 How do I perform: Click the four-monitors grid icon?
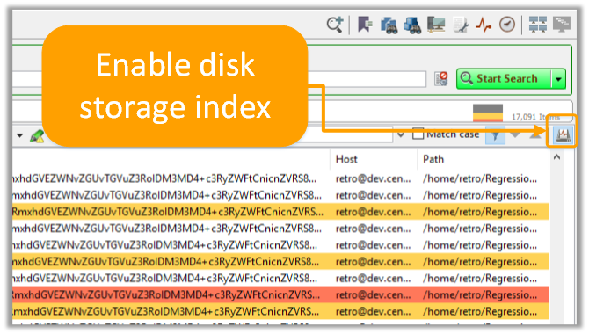point(537,25)
